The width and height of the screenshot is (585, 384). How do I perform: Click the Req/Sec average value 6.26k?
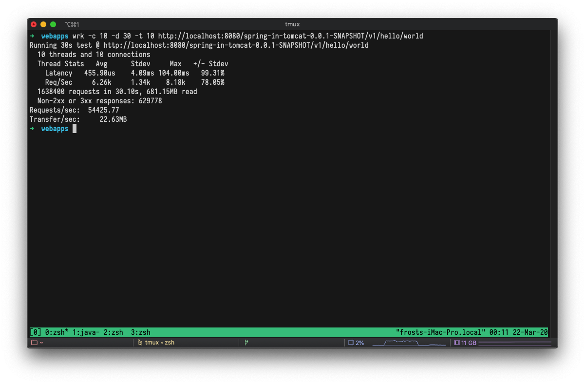(x=102, y=82)
